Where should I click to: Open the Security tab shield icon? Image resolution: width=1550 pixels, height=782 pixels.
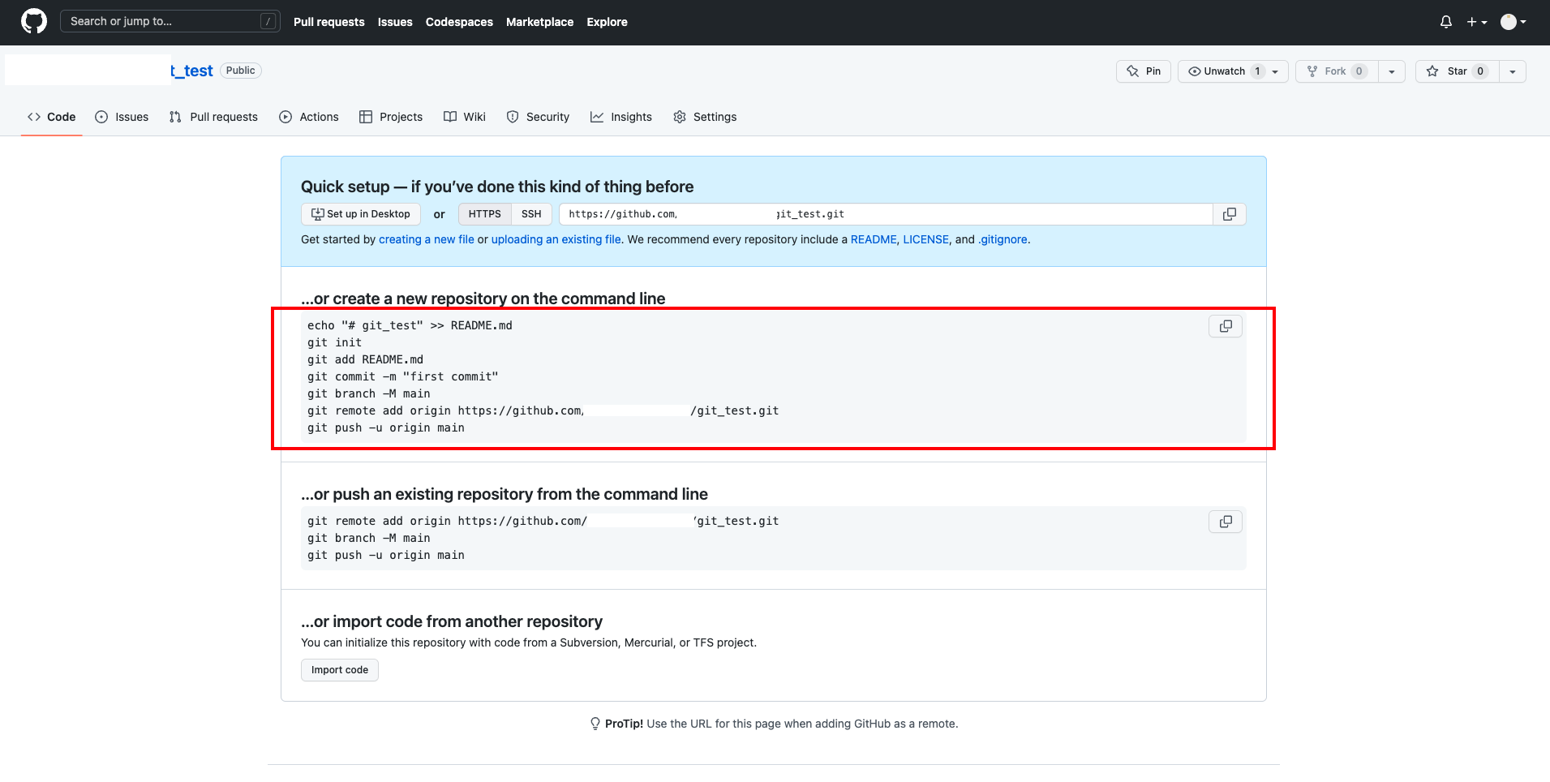[x=513, y=117]
